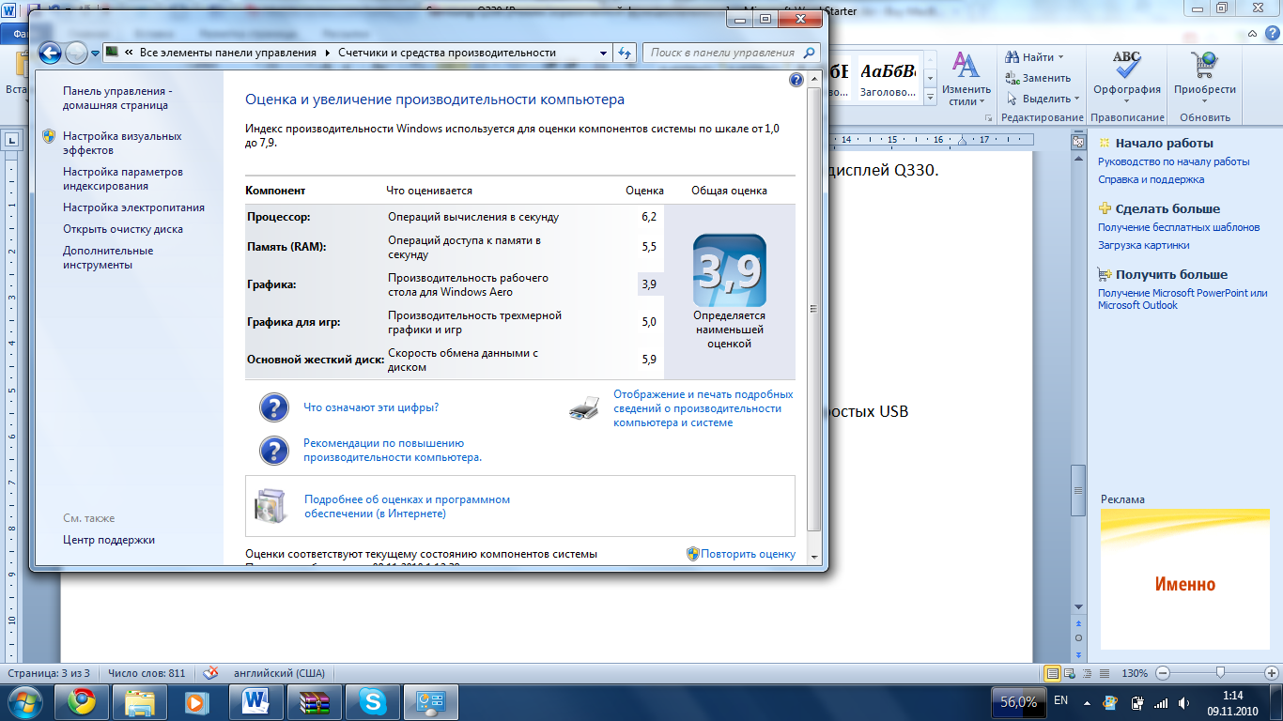Expand the Выделить dropdown in Word
Image resolution: width=1283 pixels, height=721 pixels.
pyautogui.click(x=1078, y=99)
